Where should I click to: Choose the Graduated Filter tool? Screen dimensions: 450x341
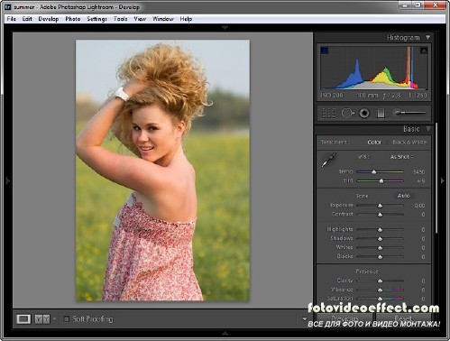[x=381, y=114]
